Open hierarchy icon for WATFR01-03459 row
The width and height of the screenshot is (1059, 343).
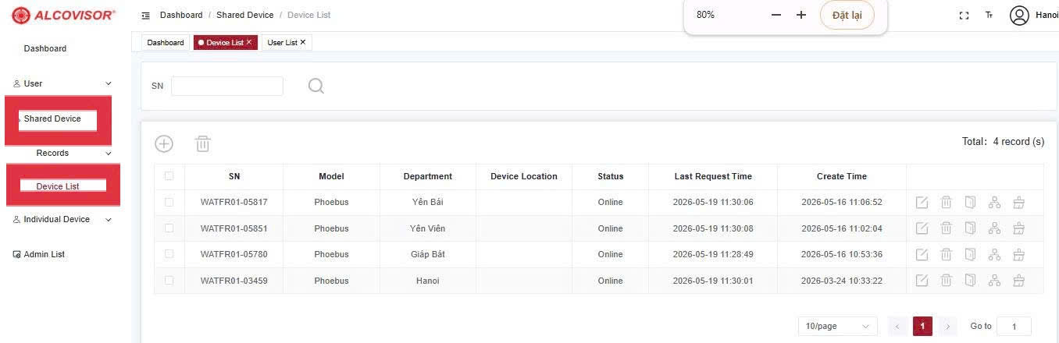[994, 281]
